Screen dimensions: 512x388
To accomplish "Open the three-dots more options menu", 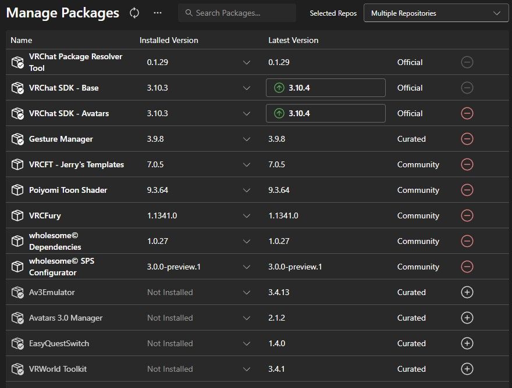I will 158,13.
